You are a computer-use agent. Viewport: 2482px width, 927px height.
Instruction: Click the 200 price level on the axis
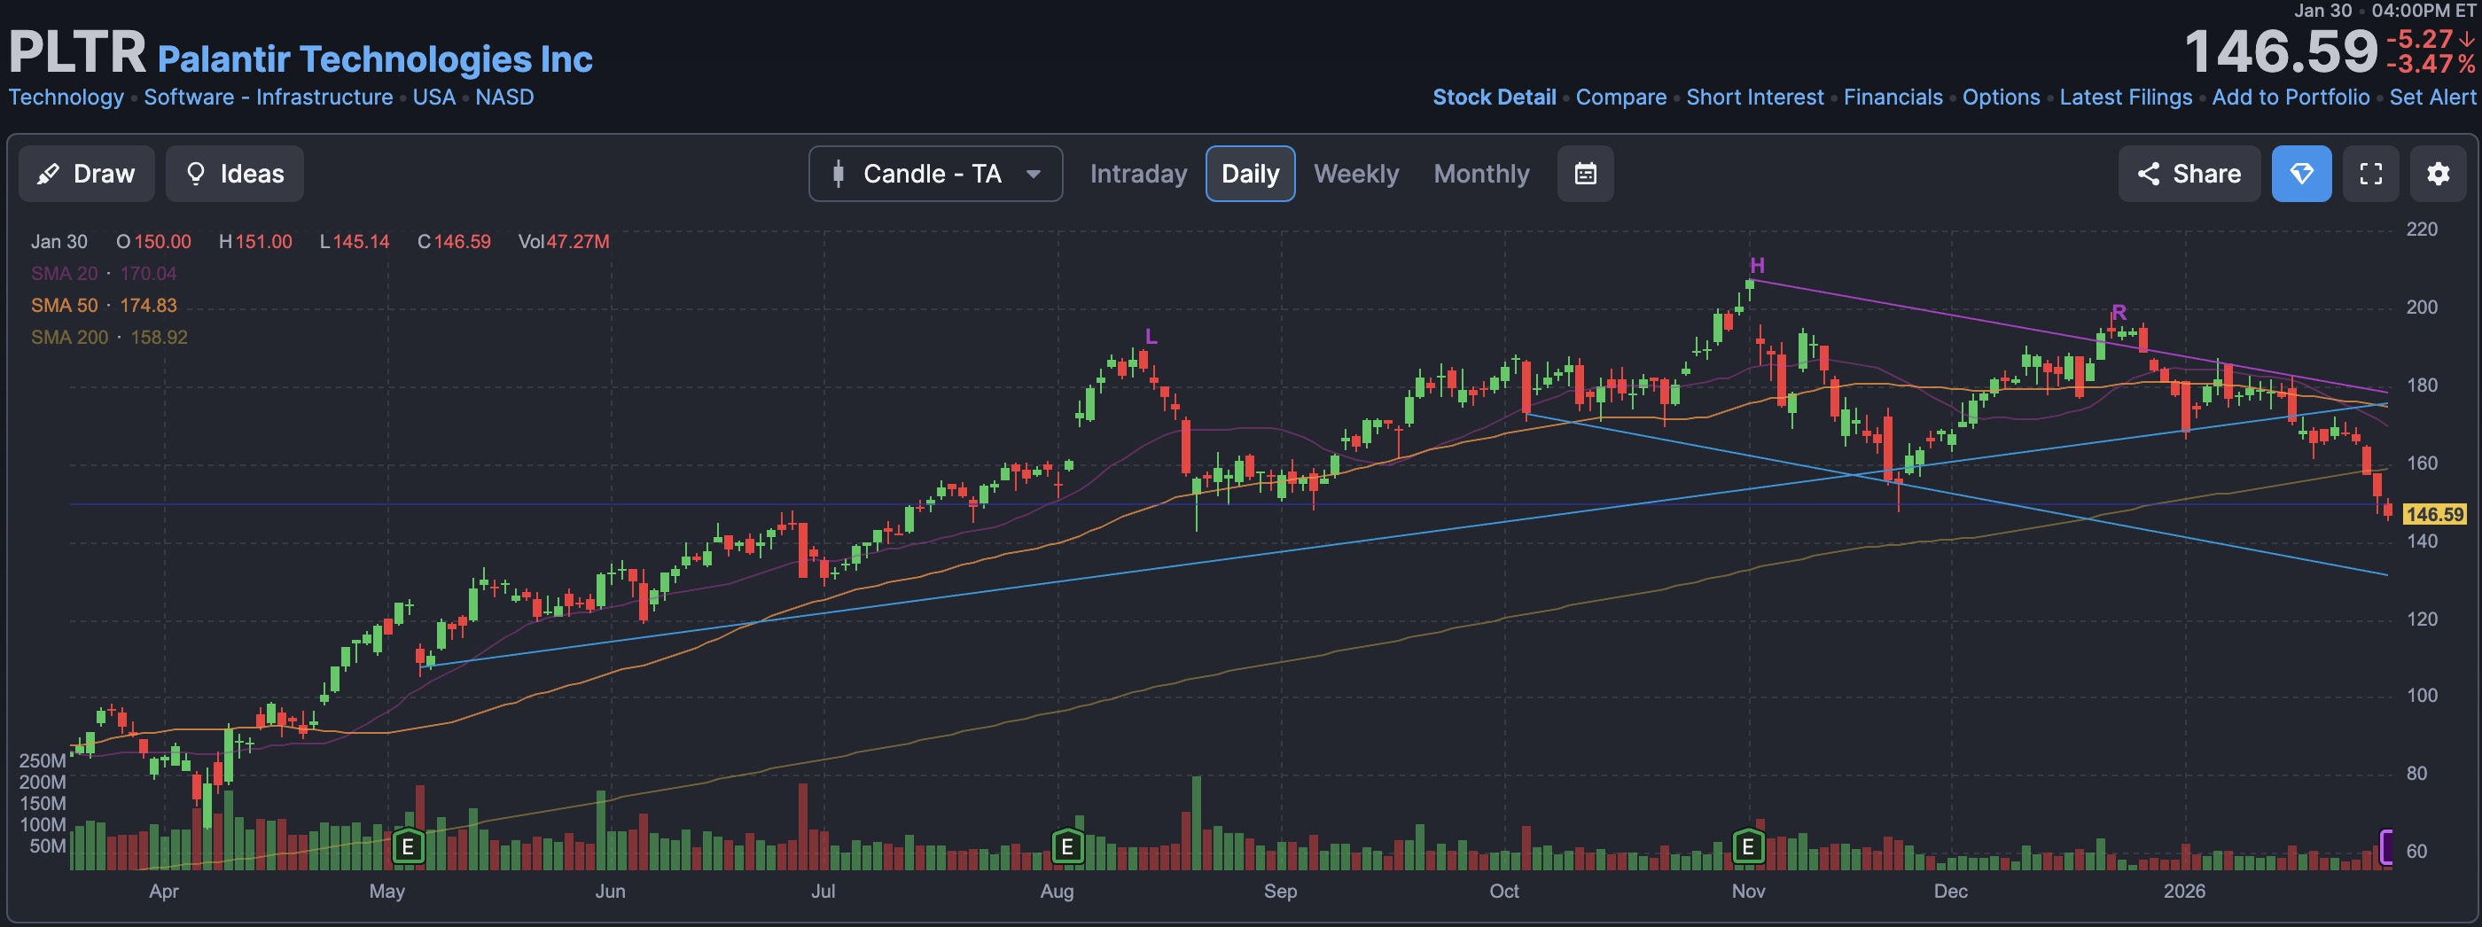(x=2423, y=308)
